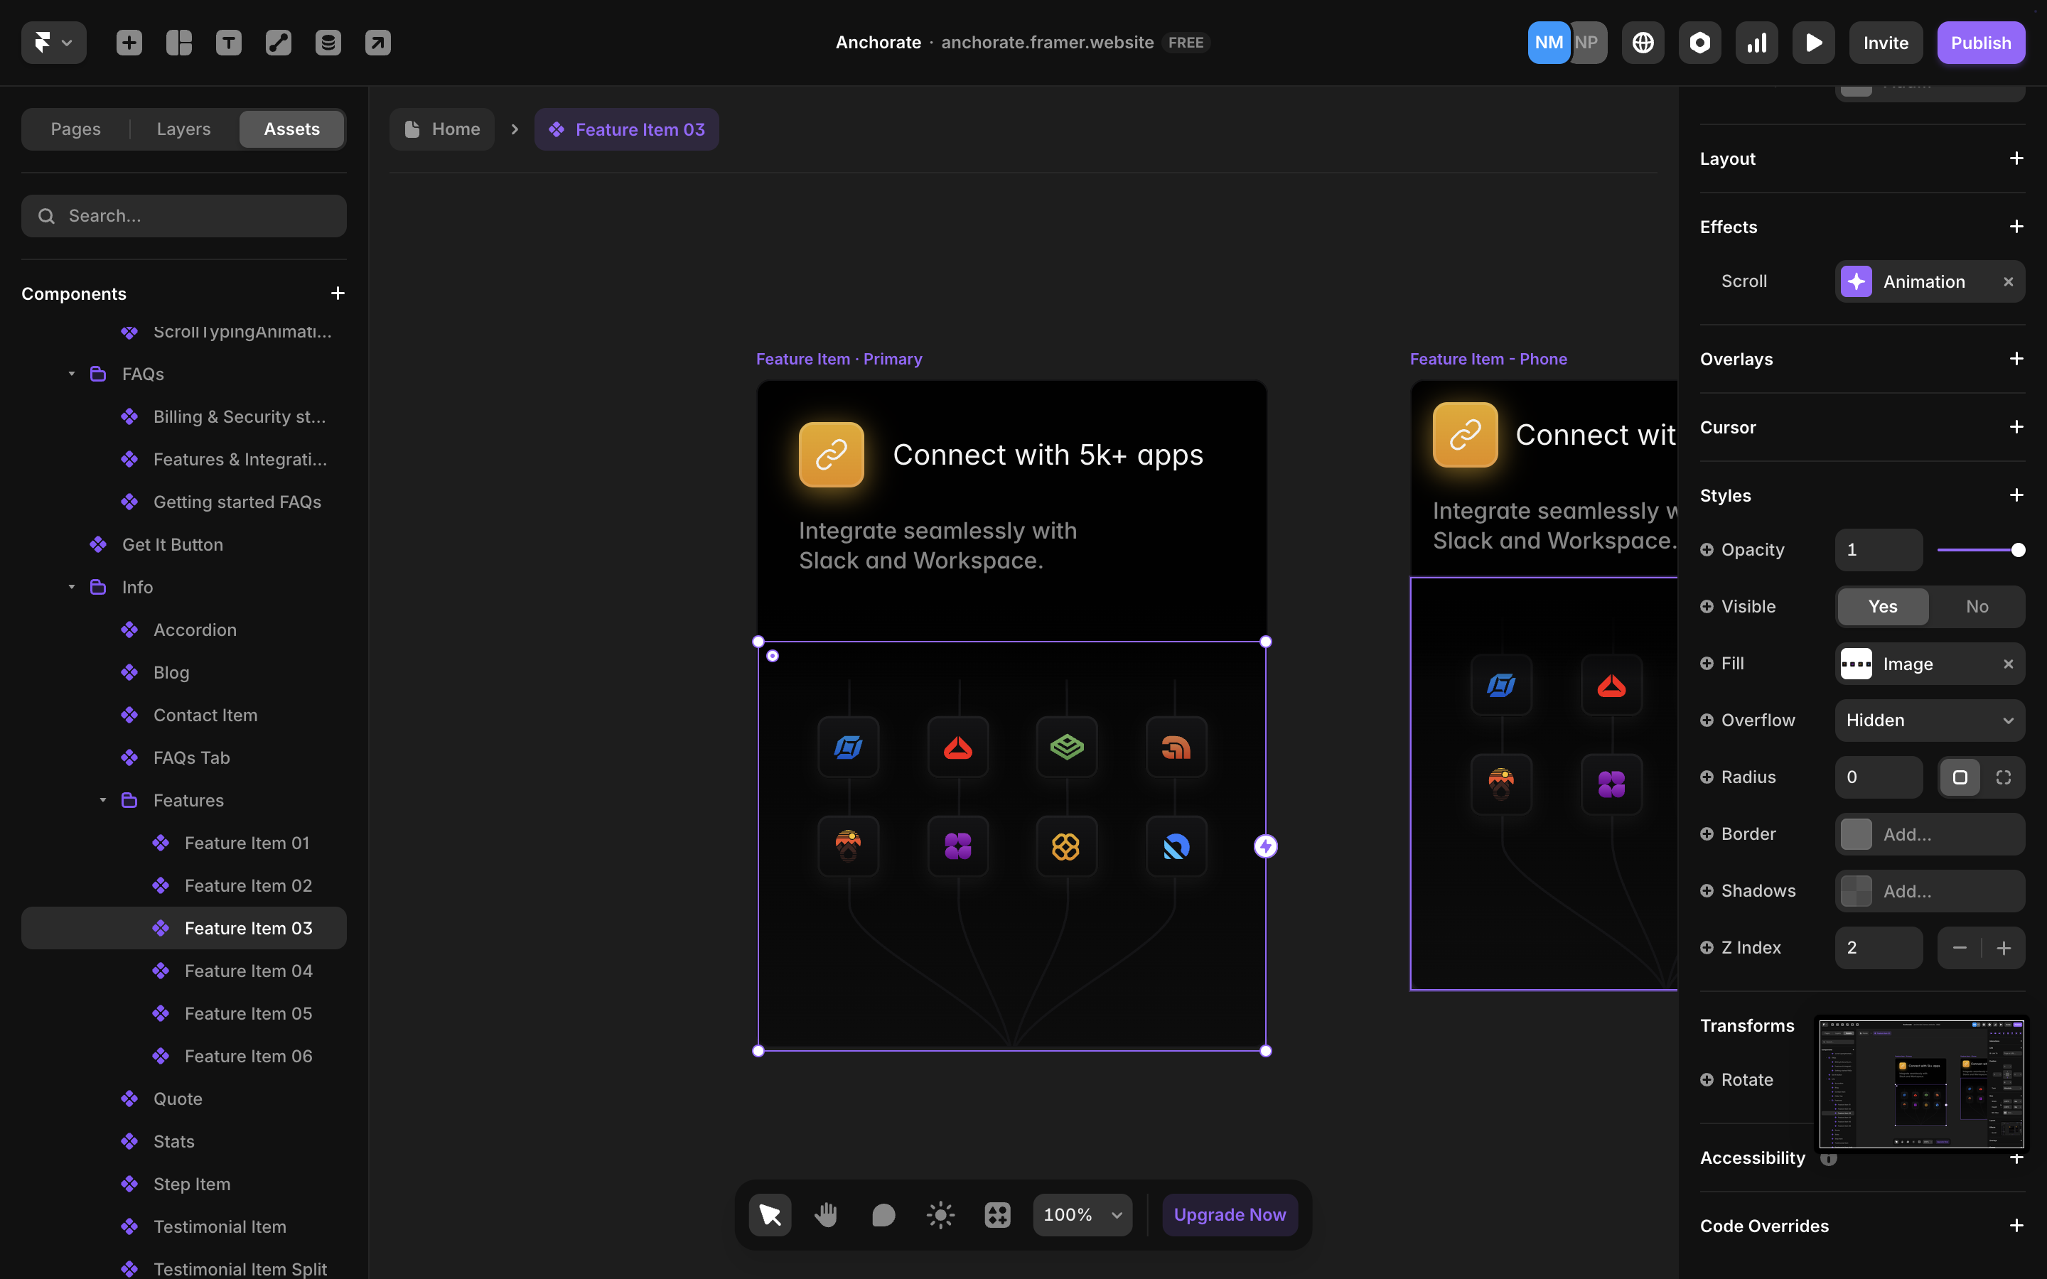Screen dimensions: 2047x1279
Task: Click the assets Search field
Action: click(183, 216)
